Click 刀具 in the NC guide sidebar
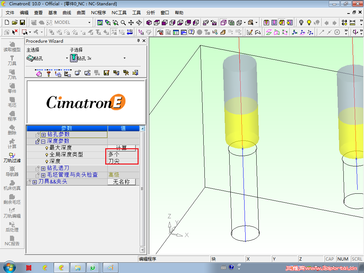364x273 pixels. (x=12, y=60)
